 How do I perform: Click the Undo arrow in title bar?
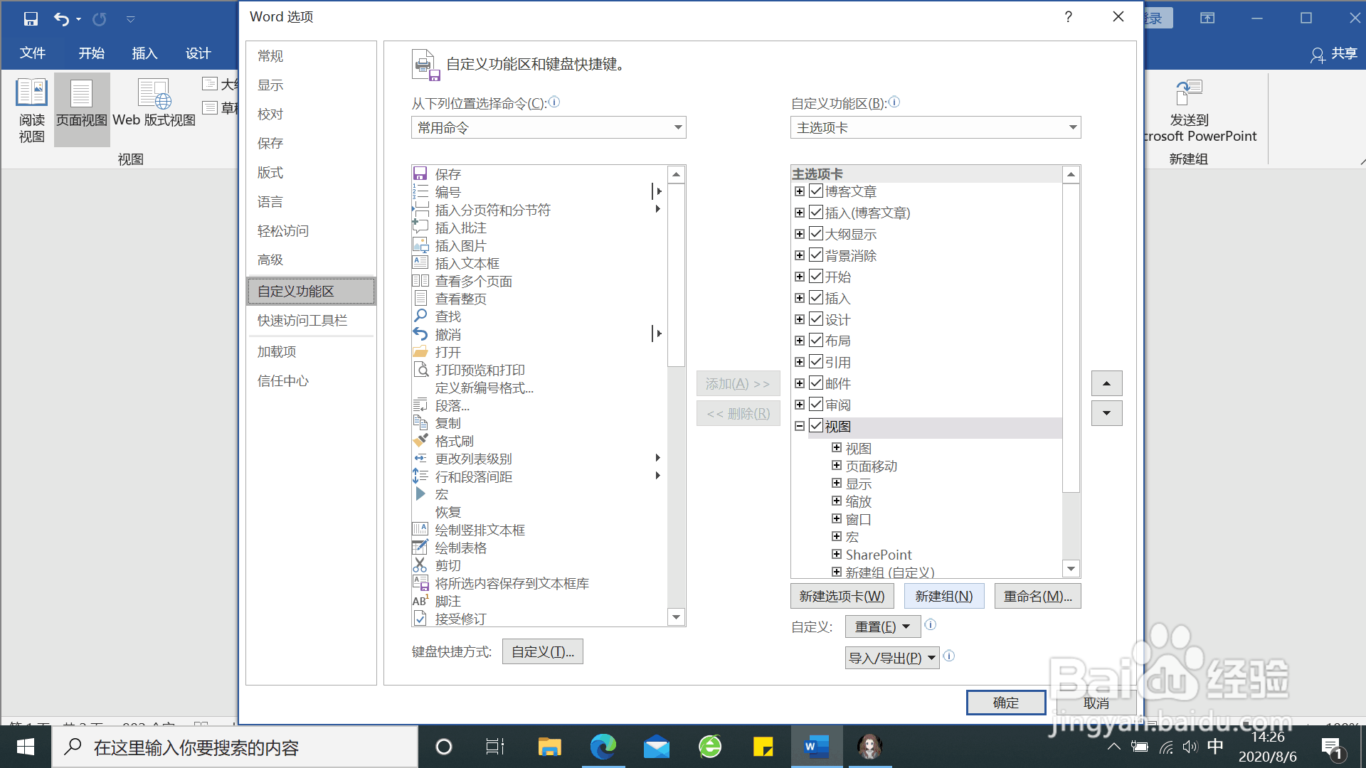point(61,19)
